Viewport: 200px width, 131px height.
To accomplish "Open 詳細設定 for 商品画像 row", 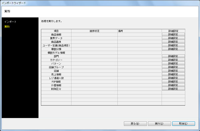I will pyautogui.click(x=173, y=42).
